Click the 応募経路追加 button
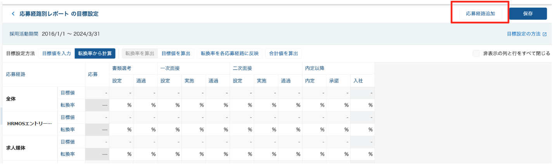Viewport: 555px width, 167px height. tap(480, 14)
